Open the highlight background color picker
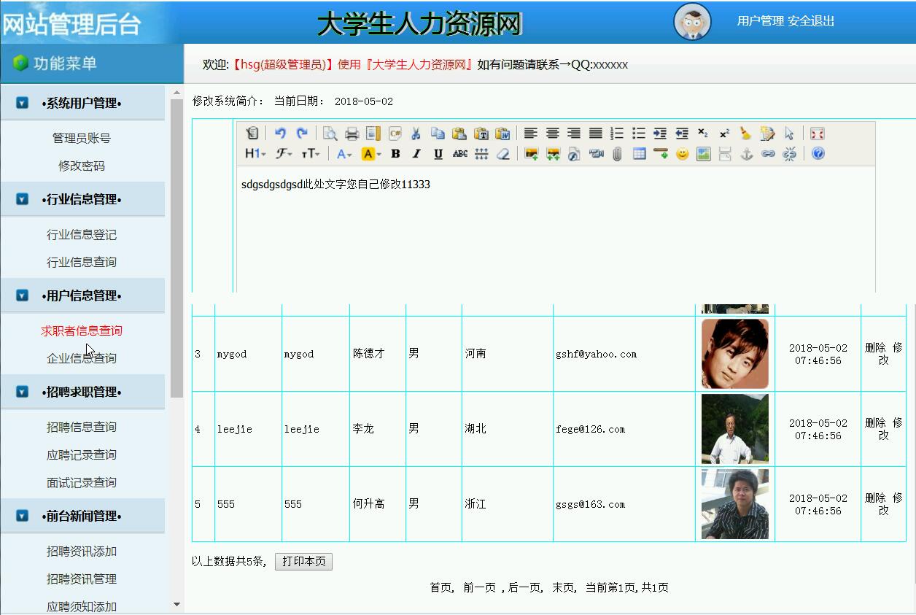Viewport: 916px width, 615px height. (x=371, y=153)
